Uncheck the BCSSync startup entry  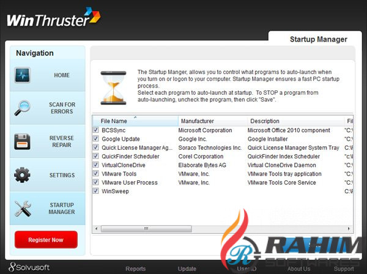(96, 130)
